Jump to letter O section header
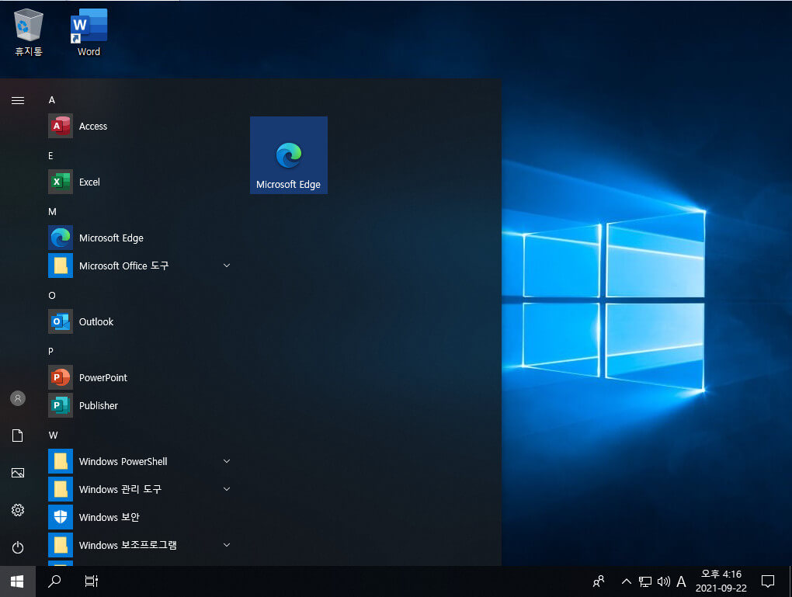The height and width of the screenshot is (597, 792). tap(51, 296)
